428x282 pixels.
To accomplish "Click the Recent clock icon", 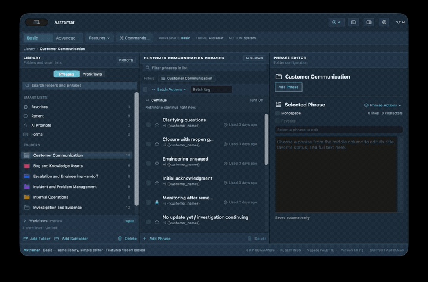I will pyautogui.click(x=26, y=116).
